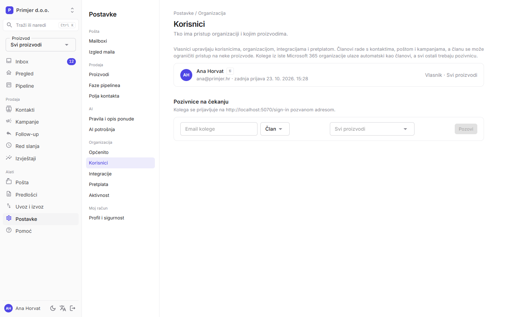Viewport: 508px width, 317px height.
Task: Select the Integracije settings item
Action: coord(120,174)
